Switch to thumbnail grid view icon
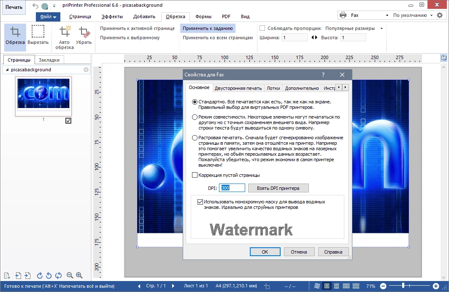 pos(356,286)
